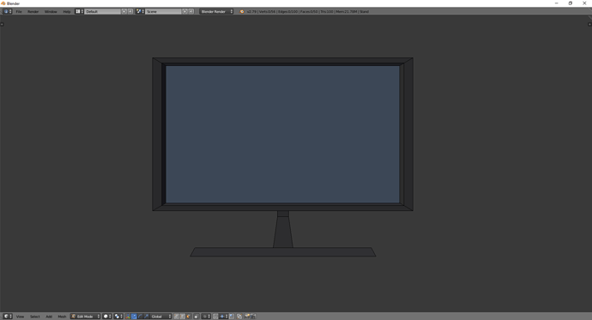The height and width of the screenshot is (320, 592).
Task: Switch to vertex select mode
Action: (177, 317)
